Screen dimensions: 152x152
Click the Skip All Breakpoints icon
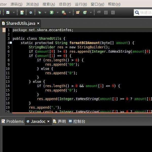pos(31,12)
